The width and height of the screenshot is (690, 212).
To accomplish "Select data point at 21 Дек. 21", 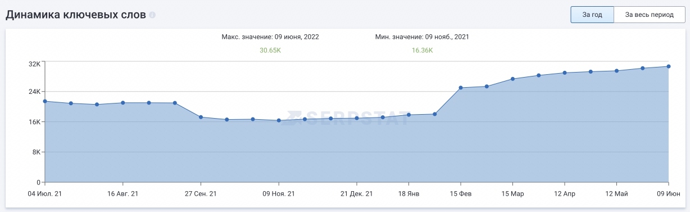I will point(357,118).
